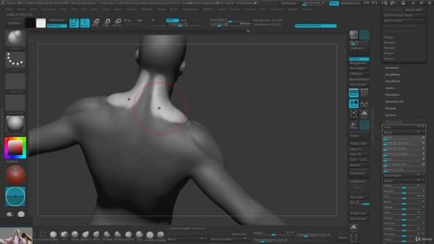Expand the Surface subpalette
The image size is (434, 244).
(391, 115)
